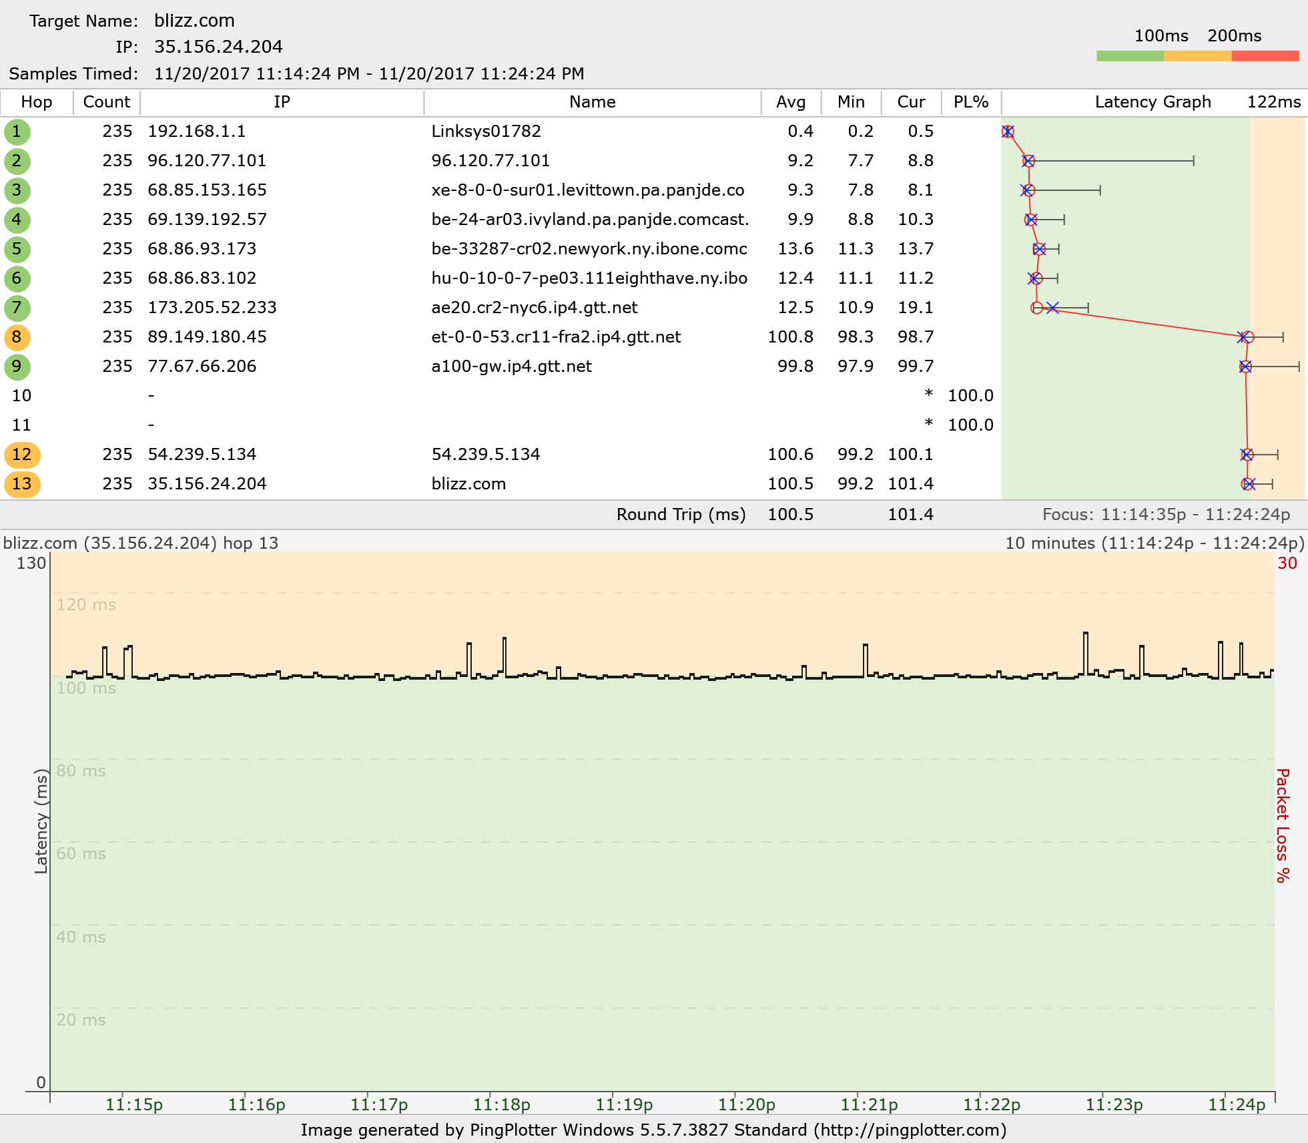Select the green hop 7 circle icon

tap(17, 308)
